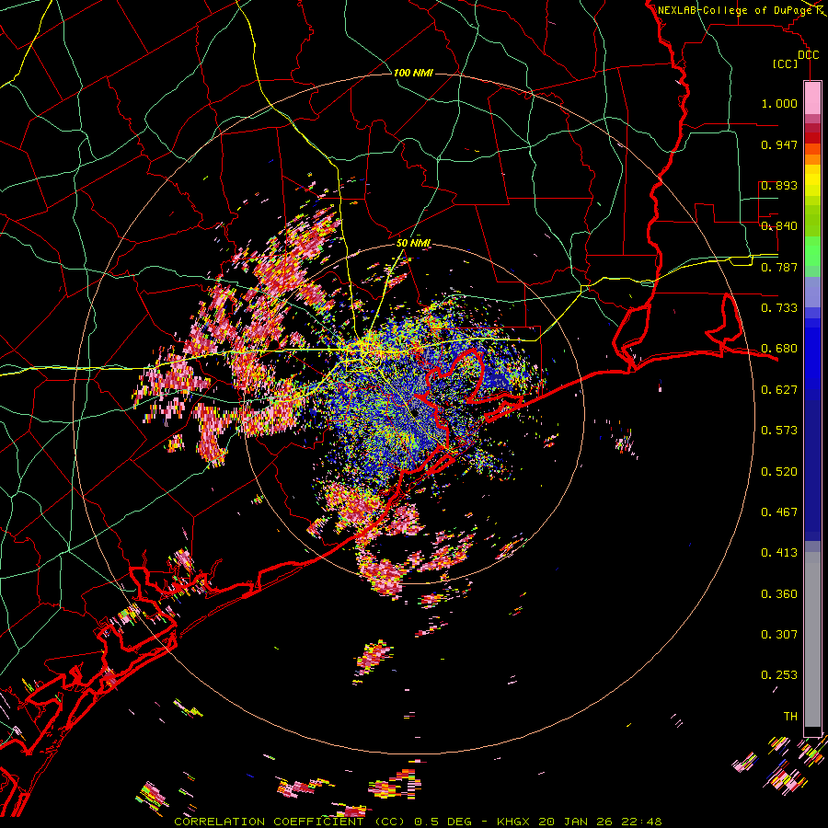Click the NEXLAB-College of DuPage header text
Viewport: 828px width, 828px height.
tap(734, 10)
